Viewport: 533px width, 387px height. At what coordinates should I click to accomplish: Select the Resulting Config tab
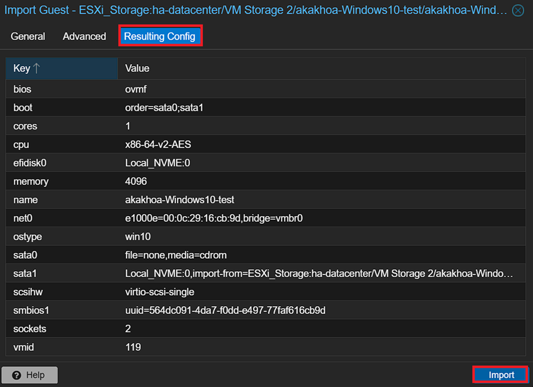tap(160, 36)
